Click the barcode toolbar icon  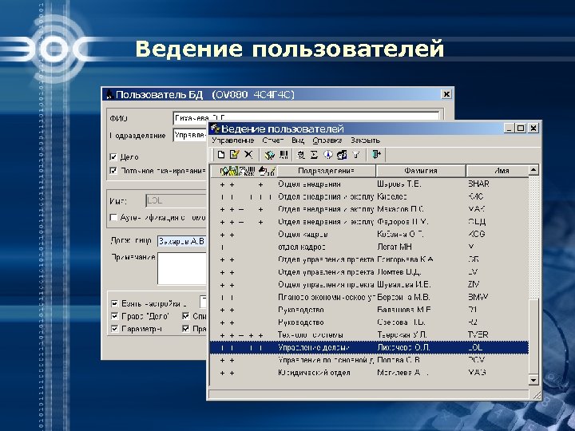284,155
